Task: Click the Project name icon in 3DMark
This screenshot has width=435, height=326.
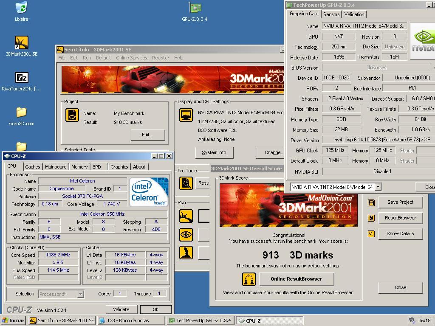Action: 72,115
